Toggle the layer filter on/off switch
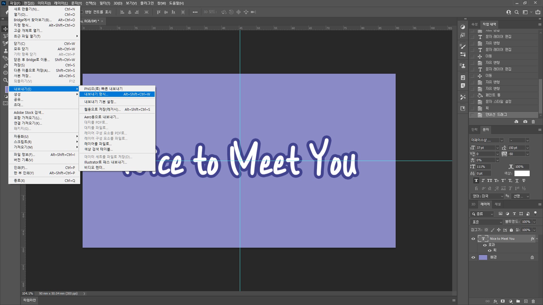 point(535,213)
